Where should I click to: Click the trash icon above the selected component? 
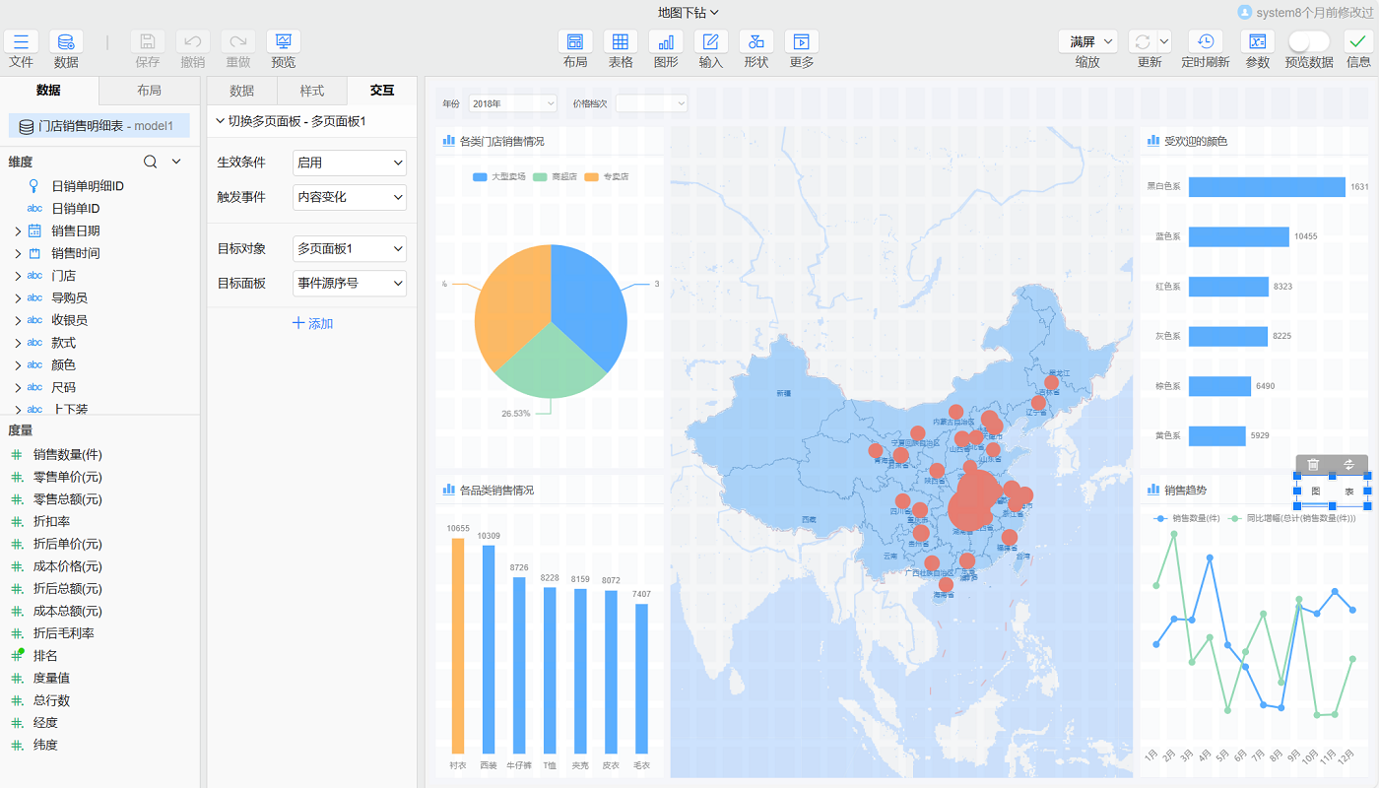1313,464
